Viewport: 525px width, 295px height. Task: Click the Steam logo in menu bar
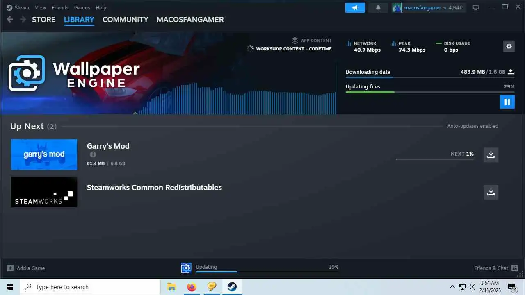(x=9, y=7)
